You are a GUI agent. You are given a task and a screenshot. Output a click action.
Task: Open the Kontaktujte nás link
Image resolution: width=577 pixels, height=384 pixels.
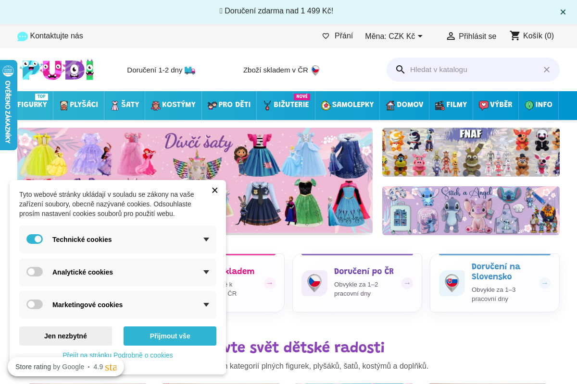coord(56,36)
